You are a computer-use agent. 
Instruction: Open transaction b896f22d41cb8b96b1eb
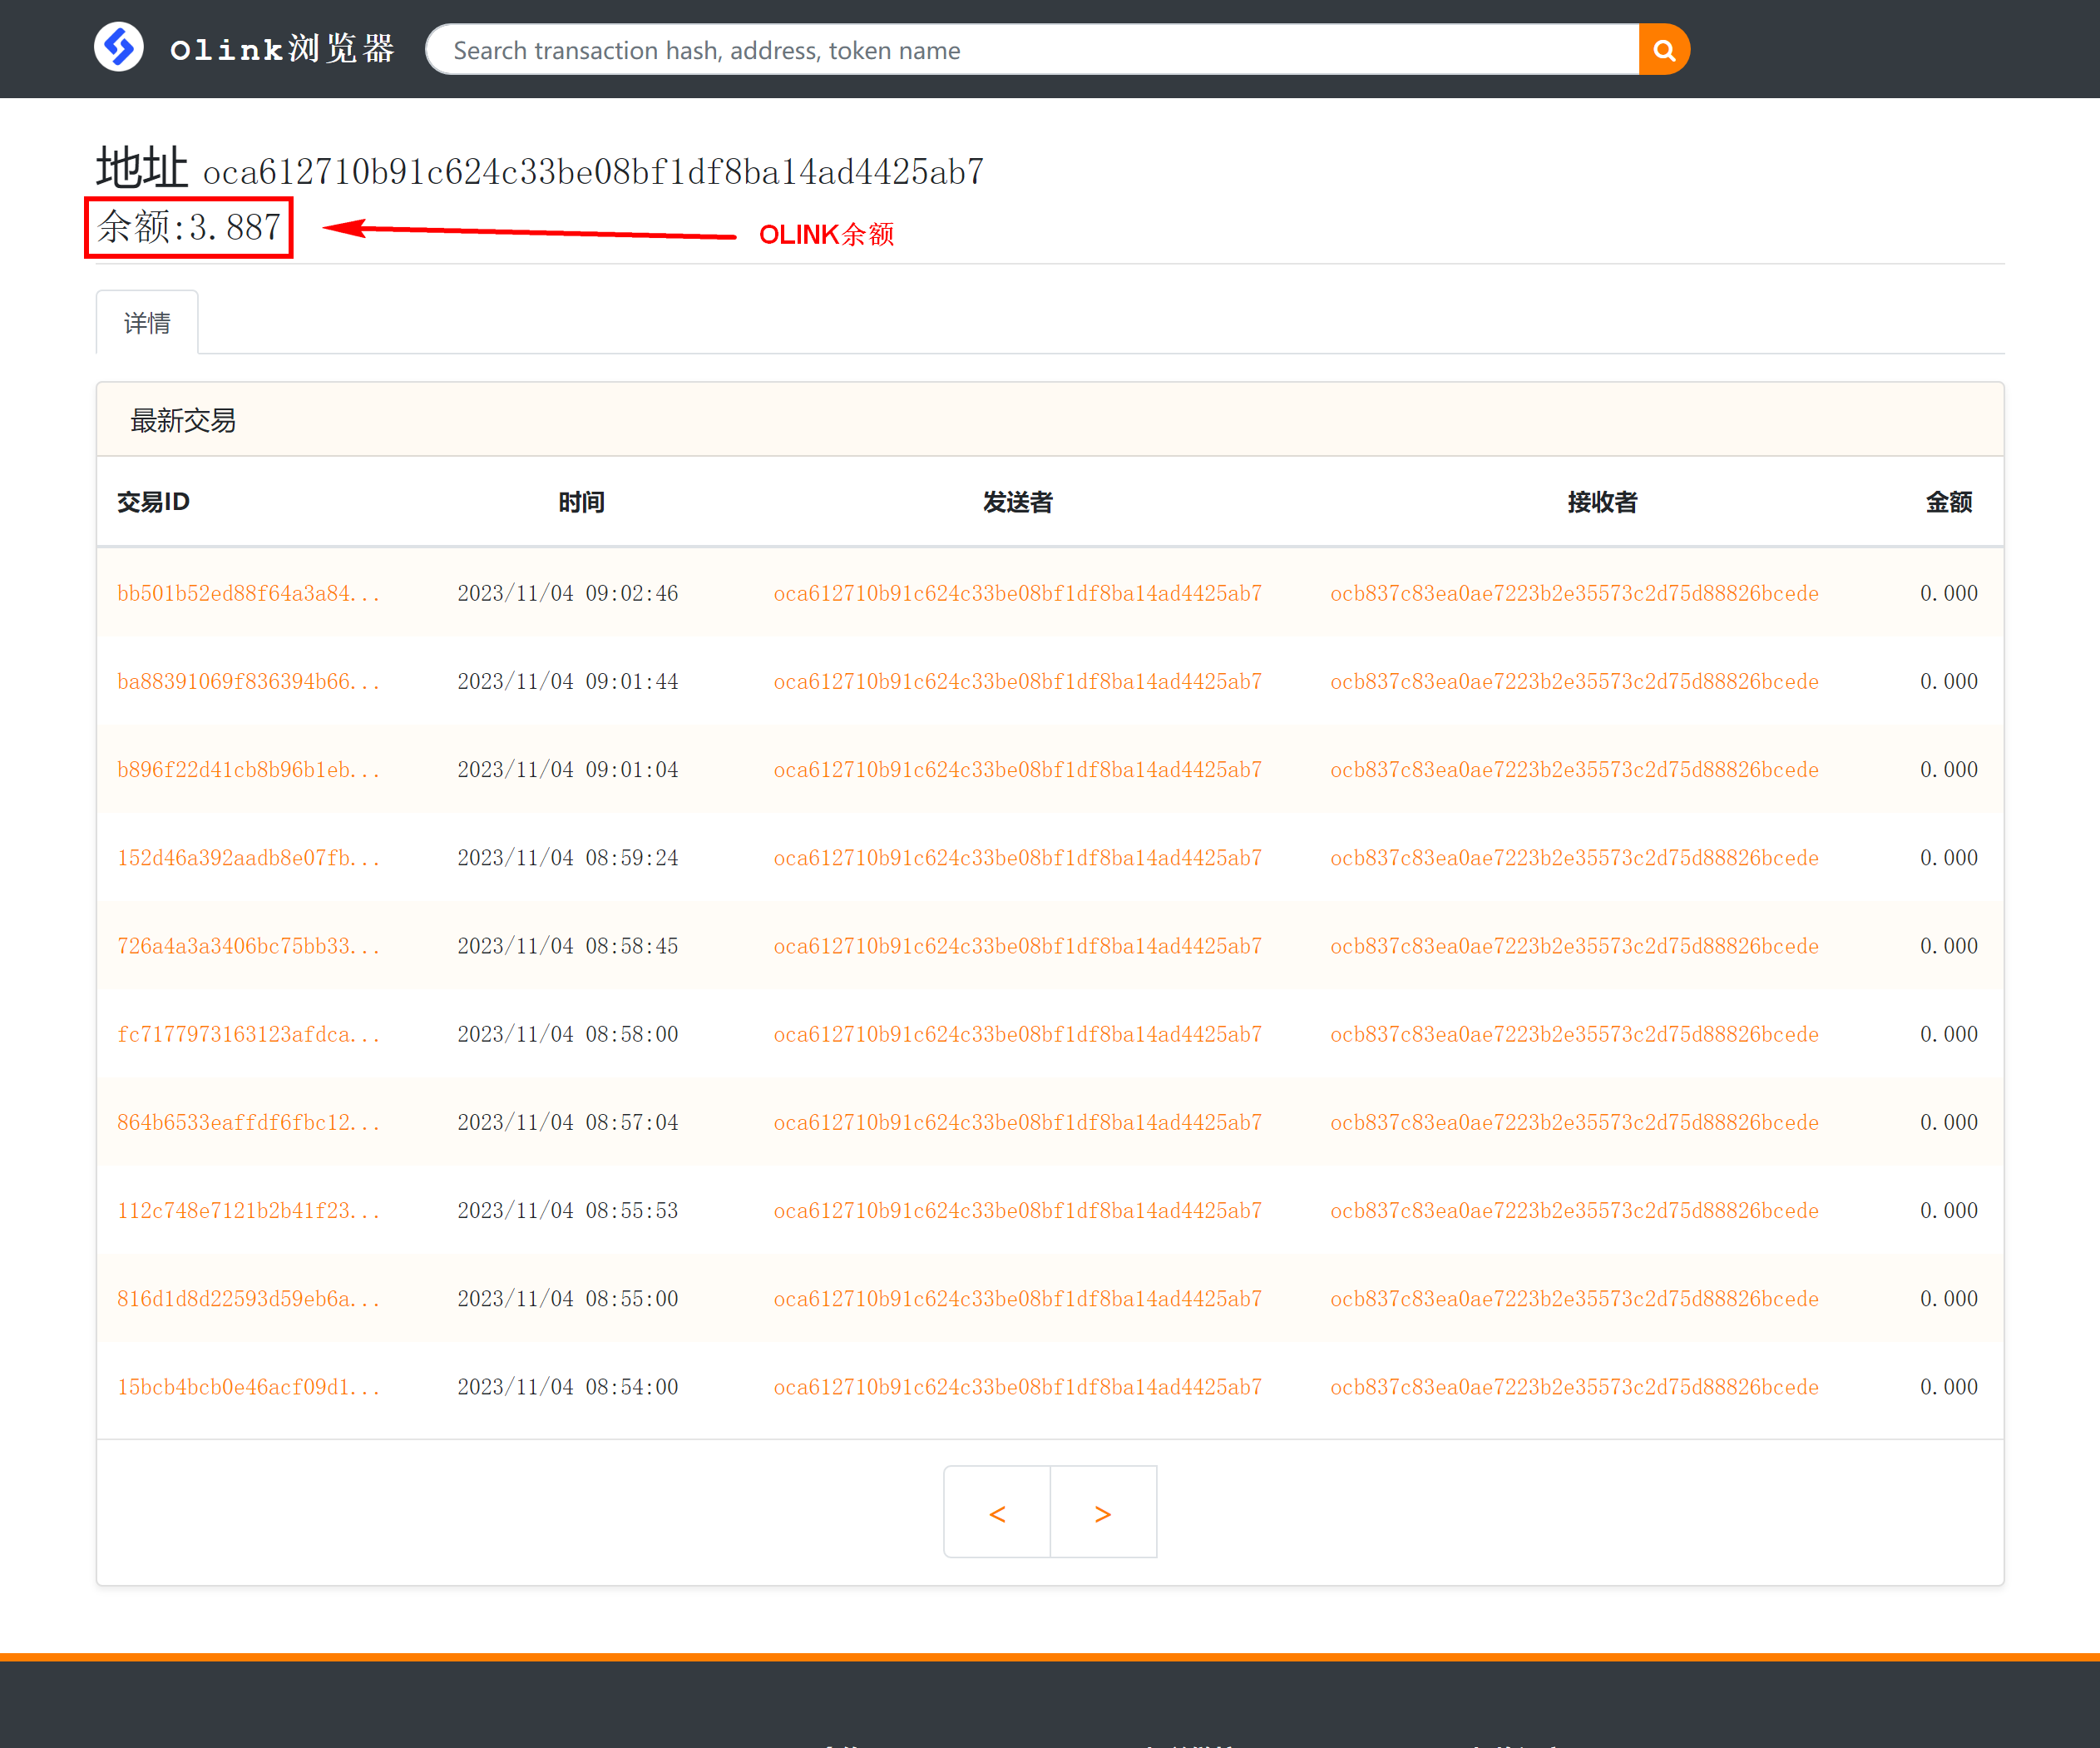tap(248, 770)
